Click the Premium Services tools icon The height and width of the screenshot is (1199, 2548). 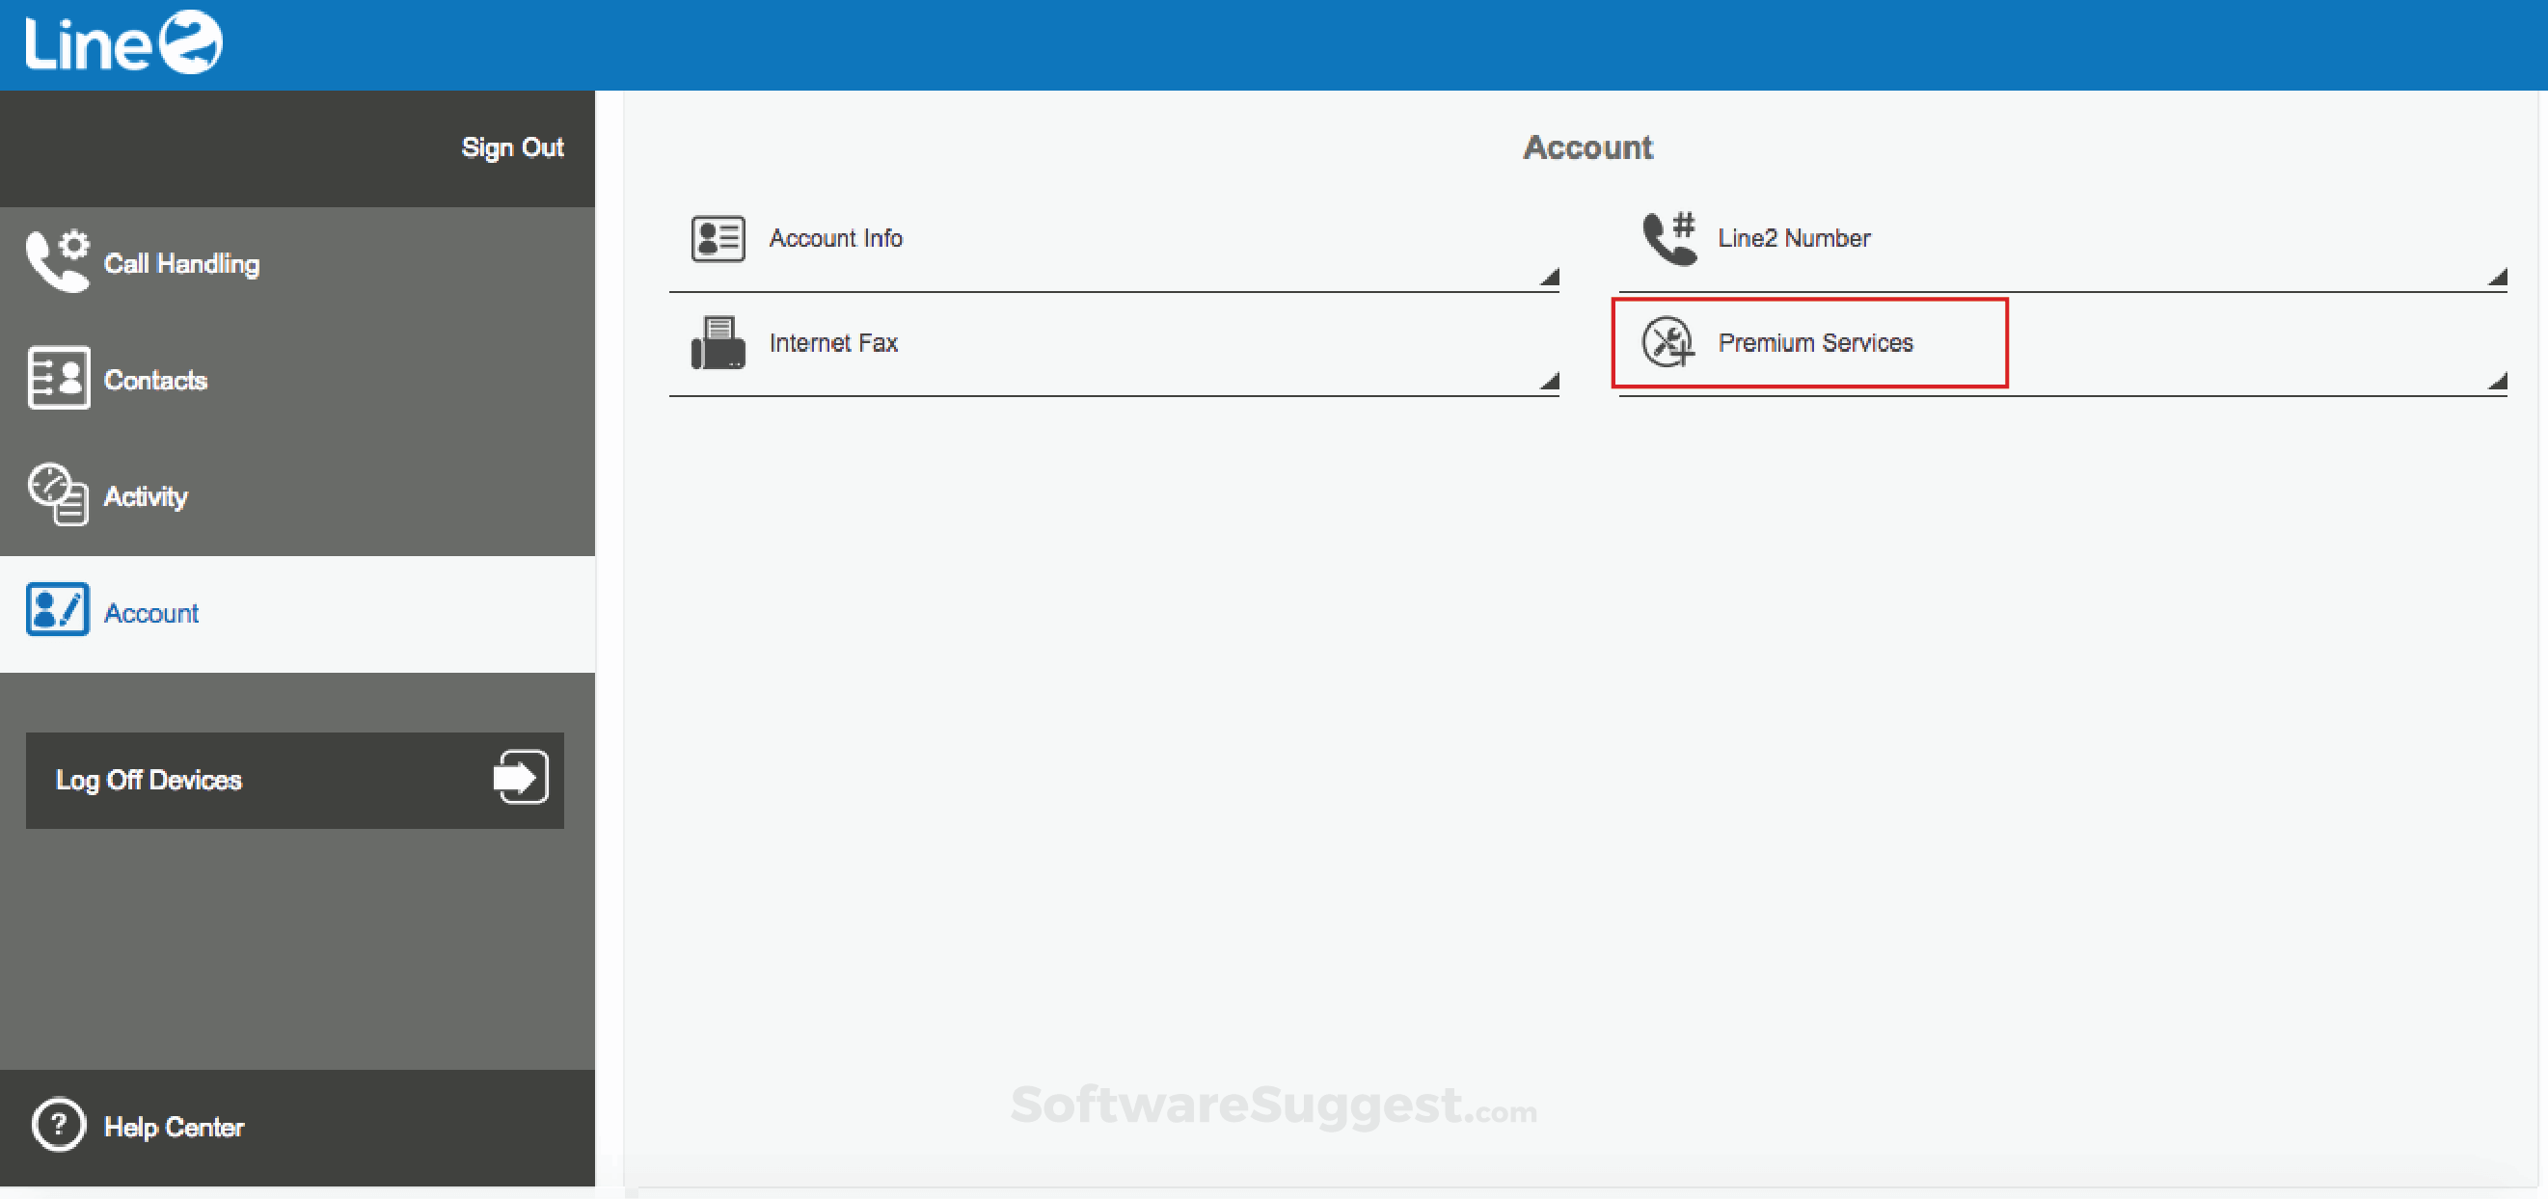[x=1667, y=342]
